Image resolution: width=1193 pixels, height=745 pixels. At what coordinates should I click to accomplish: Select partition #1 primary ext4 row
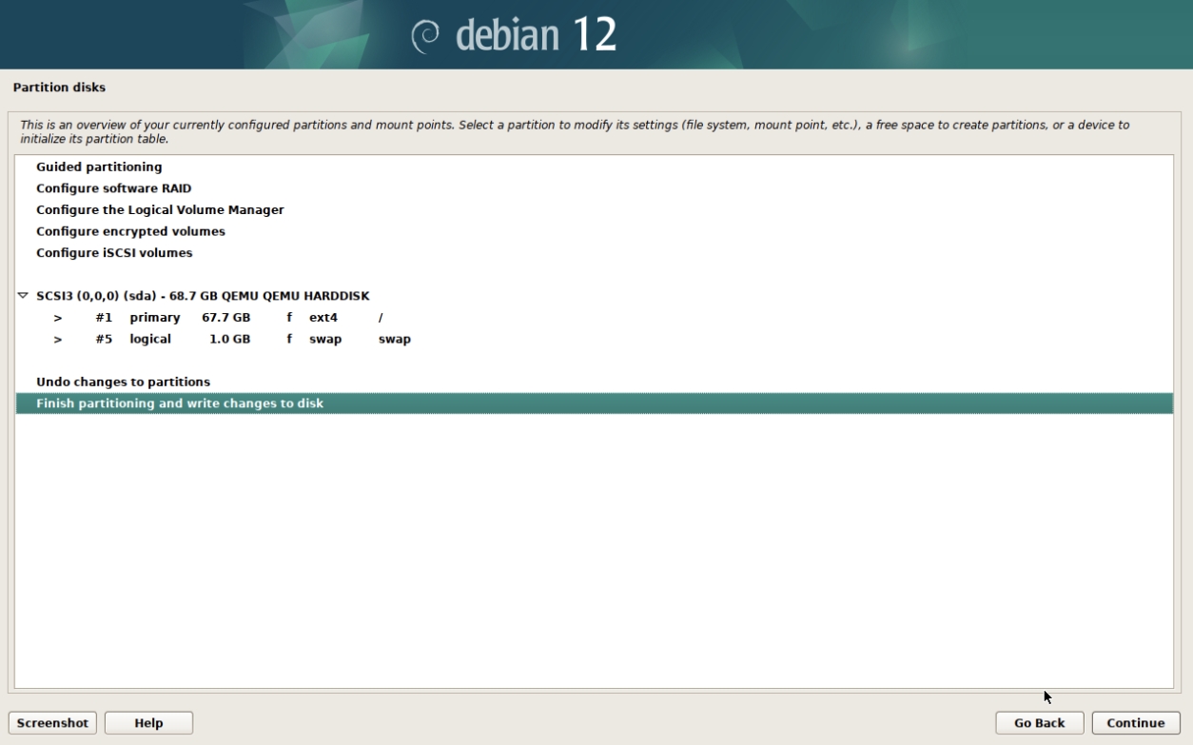(594, 318)
